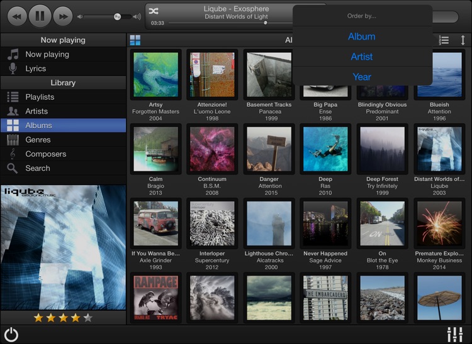This screenshot has width=472, height=344.
Task: Open the Lighthouse Chro... album
Action: tap(269, 223)
